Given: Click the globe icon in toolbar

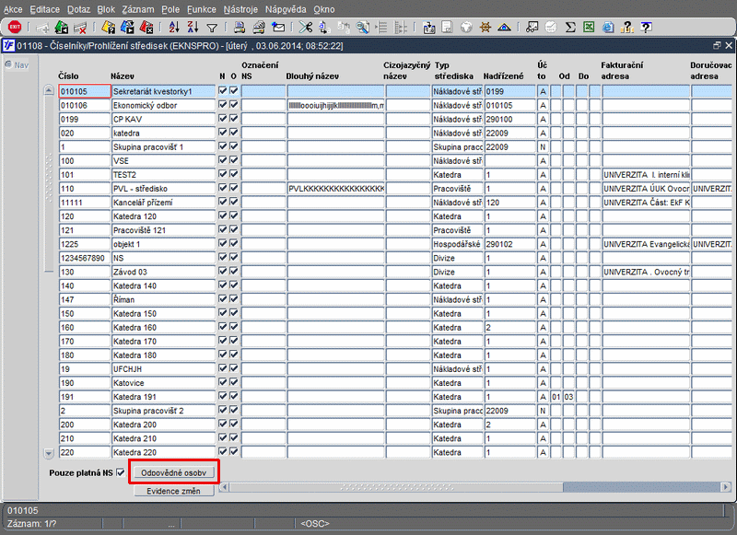Looking at the screenshot, I should pos(466,28).
